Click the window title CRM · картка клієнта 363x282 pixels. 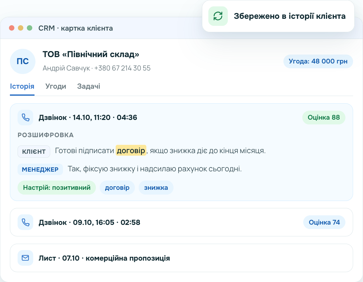pyautogui.click(x=76, y=28)
